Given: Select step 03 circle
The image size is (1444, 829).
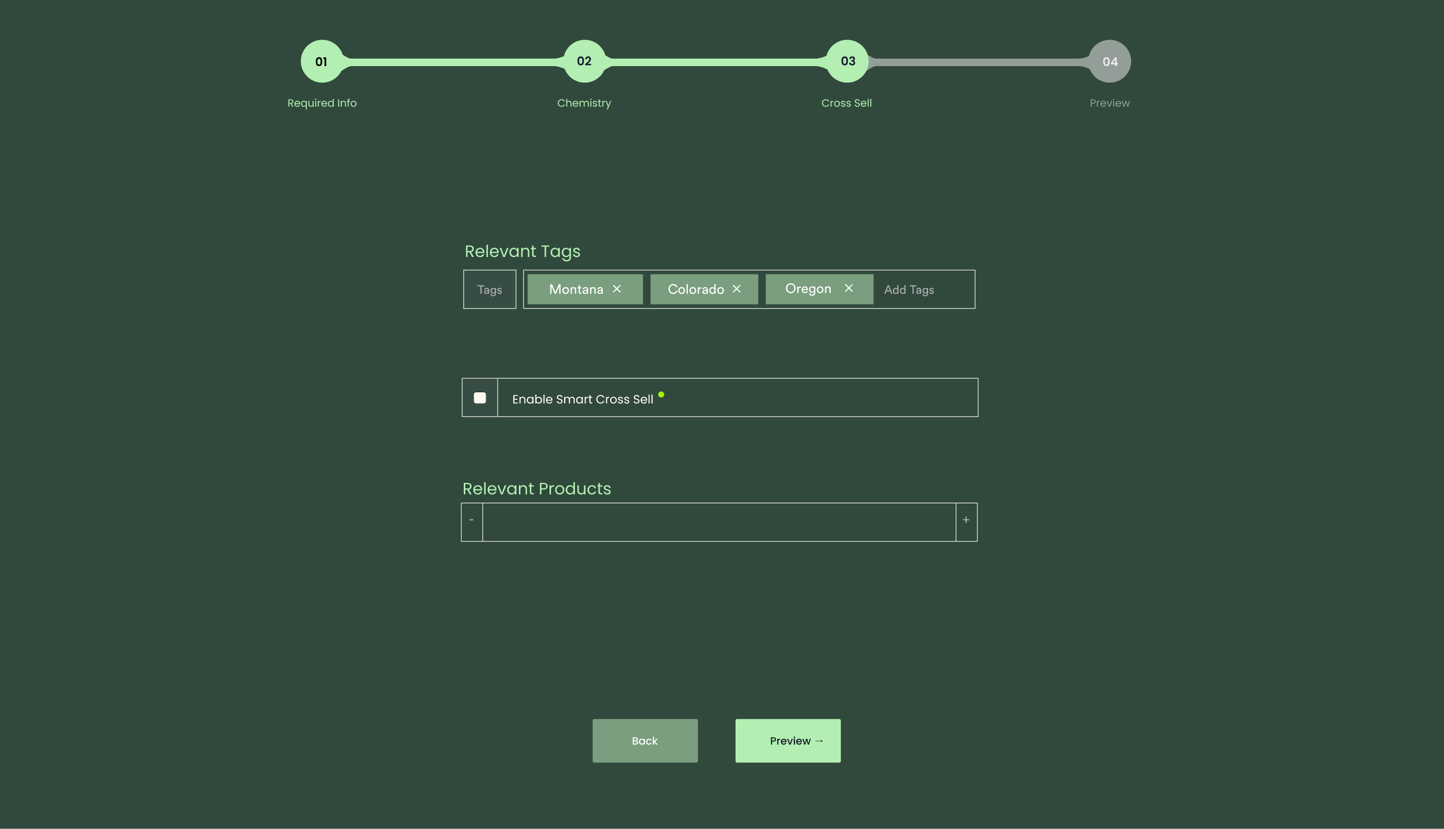Looking at the screenshot, I should tap(847, 62).
